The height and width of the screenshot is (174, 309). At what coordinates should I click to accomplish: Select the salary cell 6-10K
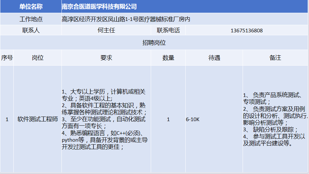point(193,119)
